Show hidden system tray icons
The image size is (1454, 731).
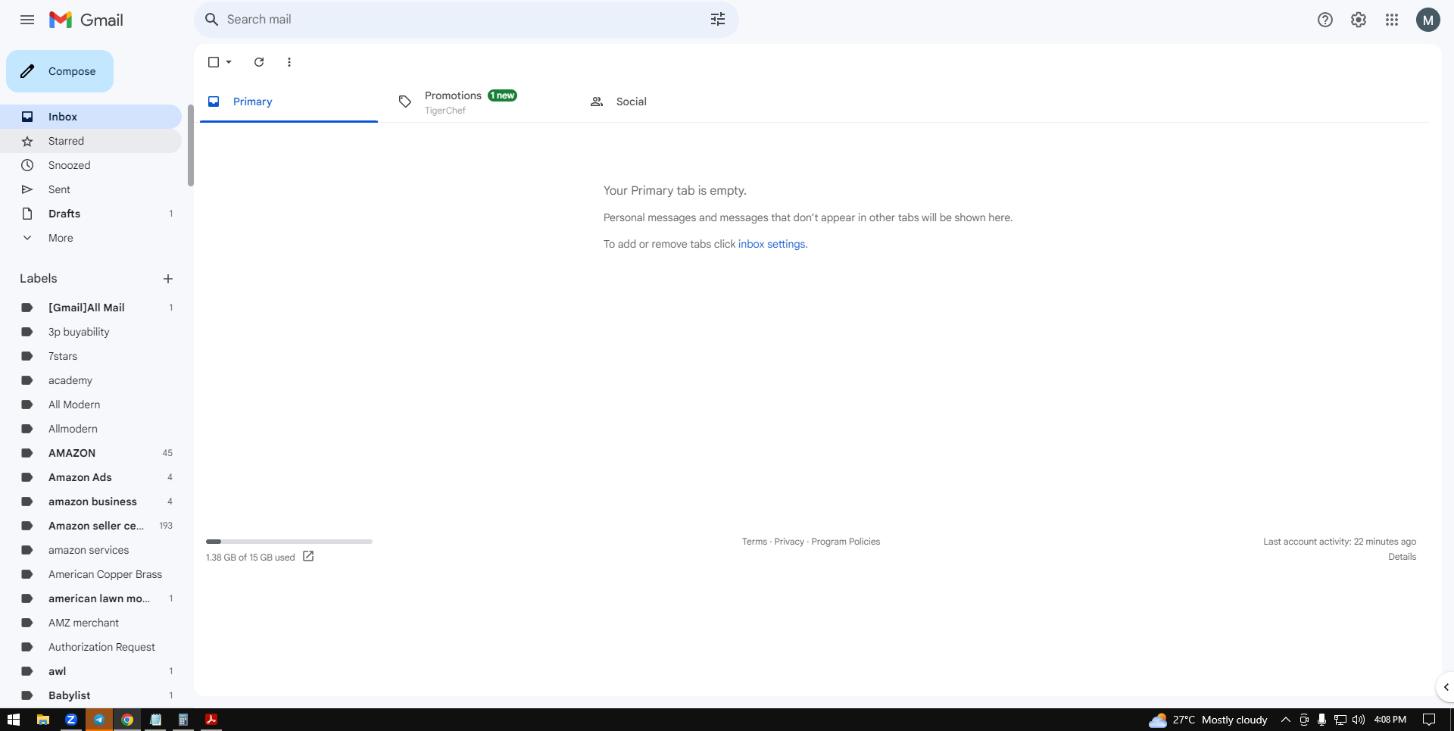tap(1285, 720)
